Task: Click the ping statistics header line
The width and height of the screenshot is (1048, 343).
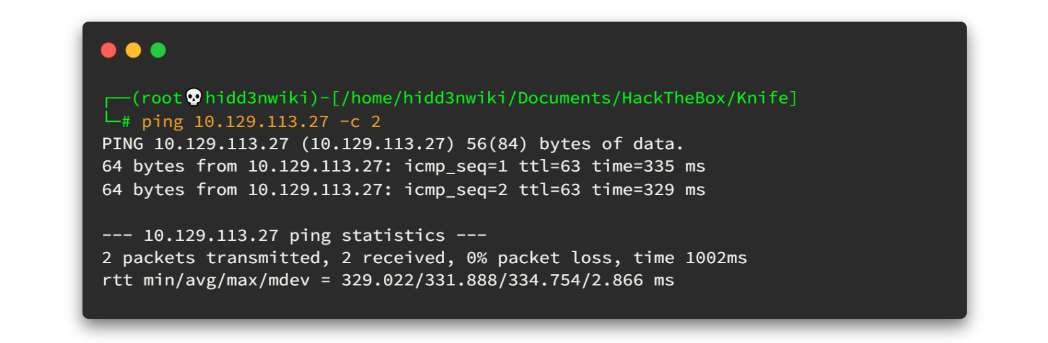Action: (x=294, y=235)
